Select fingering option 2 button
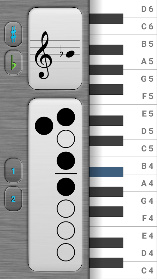The image size is (157, 279). pyautogui.click(x=13, y=199)
